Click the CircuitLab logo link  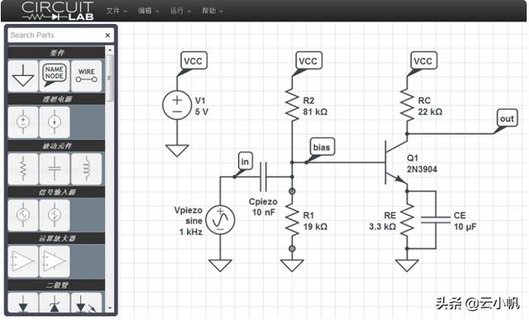click(57, 11)
